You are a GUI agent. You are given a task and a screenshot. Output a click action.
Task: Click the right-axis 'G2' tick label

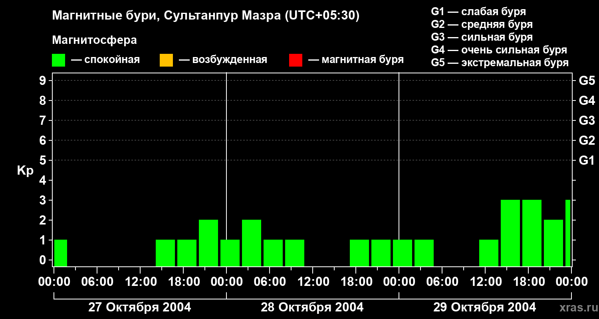tap(587, 140)
